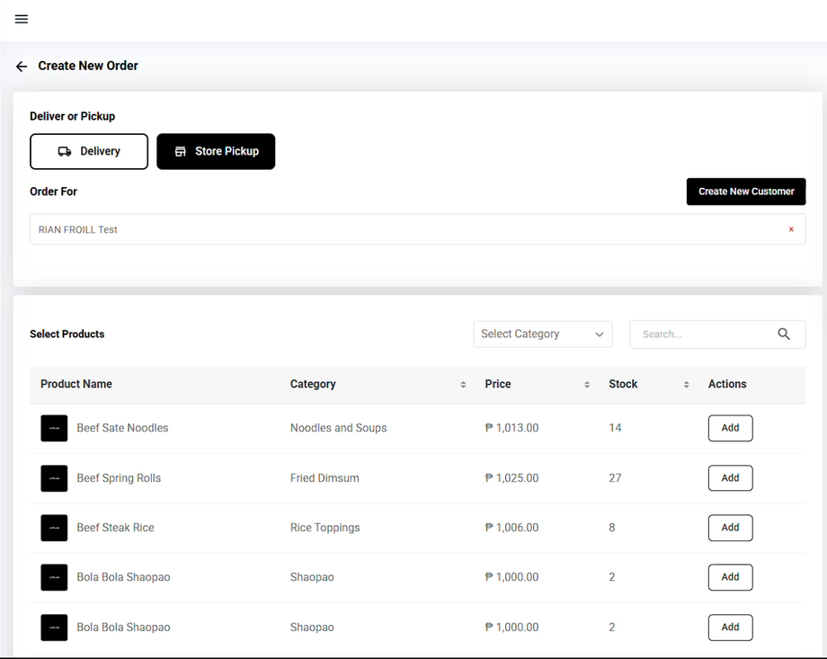Click the Beef Steak Rice product thumbnail
The width and height of the screenshot is (827, 659).
click(54, 528)
